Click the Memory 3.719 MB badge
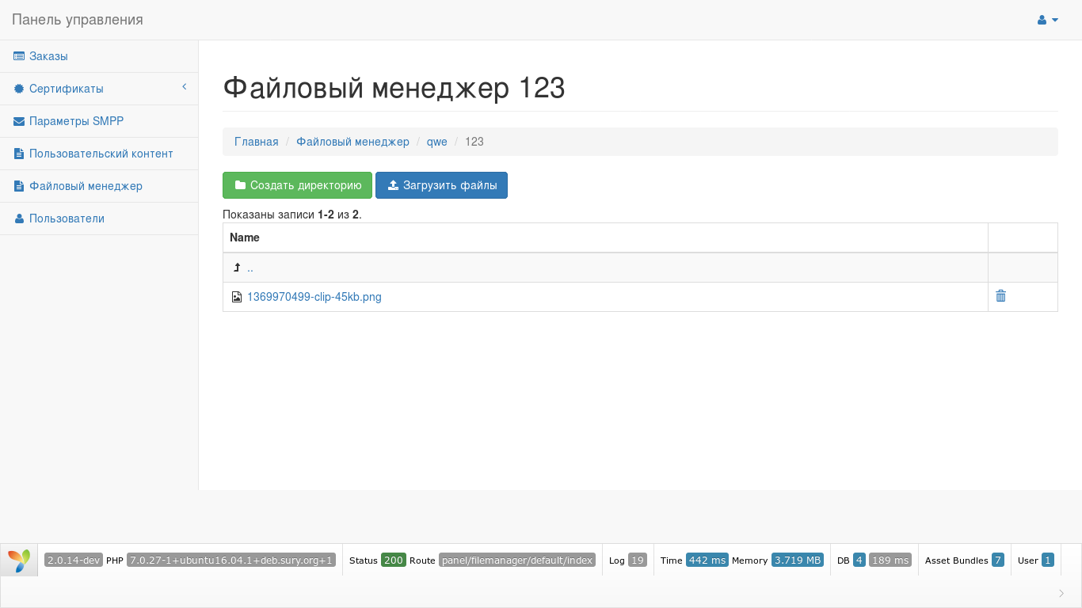Screen dimensions: 1082x608 pyautogui.click(x=798, y=560)
